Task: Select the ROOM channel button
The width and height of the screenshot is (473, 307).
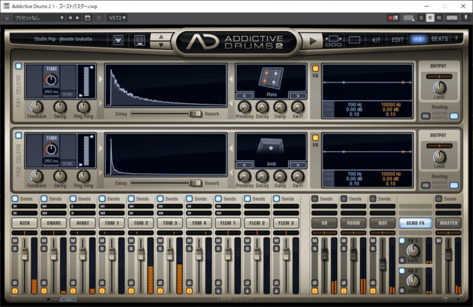Action: [353, 223]
